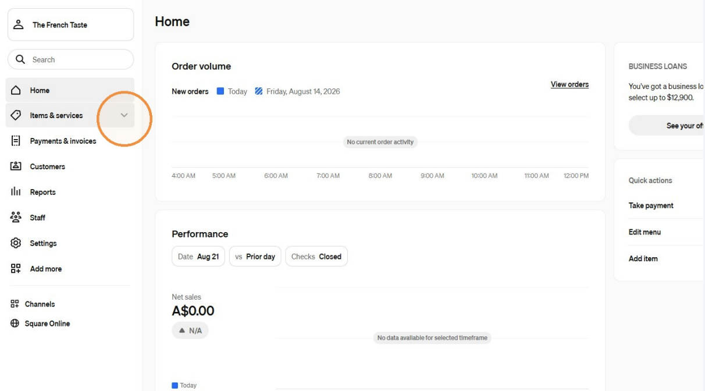Screen dimensions: 705x391
Task: Click the Items & services tag icon
Action: point(16,115)
